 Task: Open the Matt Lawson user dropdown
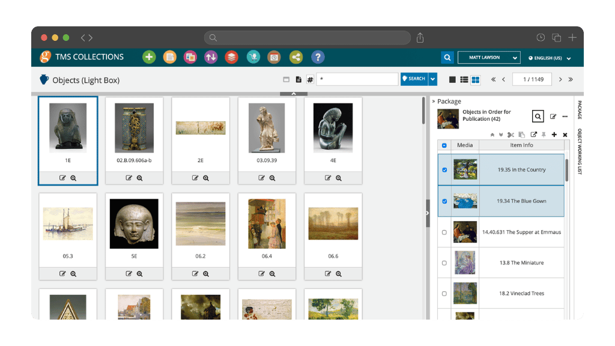[x=489, y=58]
